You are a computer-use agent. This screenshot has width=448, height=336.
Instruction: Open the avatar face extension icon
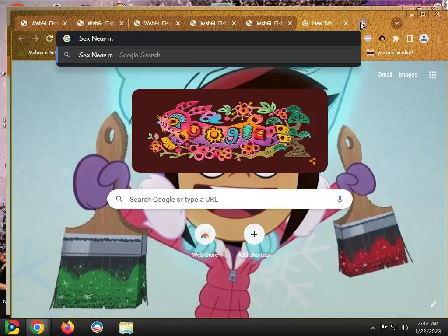click(382, 38)
